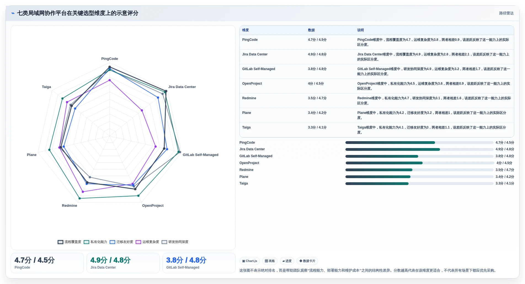Click the Taiga radar axis label
The width and height of the screenshot is (525, 284).
coord(46,87)
